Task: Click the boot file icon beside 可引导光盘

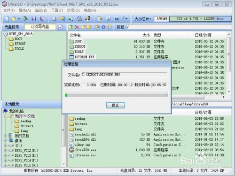Action: [60, 27]
